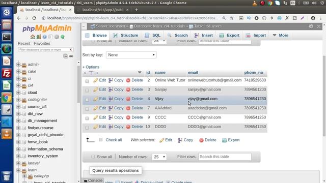326x183 pixels.
Task: Enable the bottom Show all checkbox
Action: 93,157
